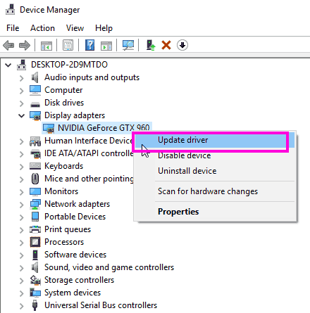Viewport: 310px width, 313px height.
Task: Expand the Network adapters node
Action: pos(22,205)
